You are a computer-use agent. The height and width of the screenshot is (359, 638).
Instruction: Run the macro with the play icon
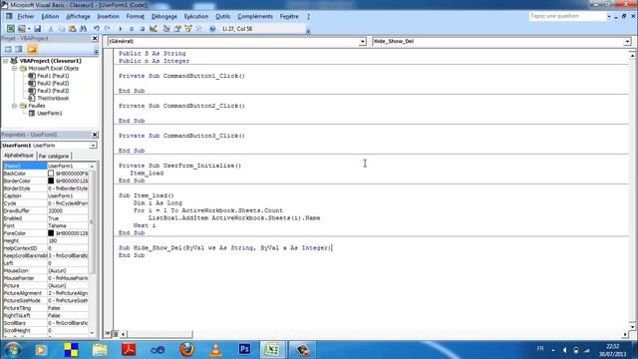[x=121, y=29]
